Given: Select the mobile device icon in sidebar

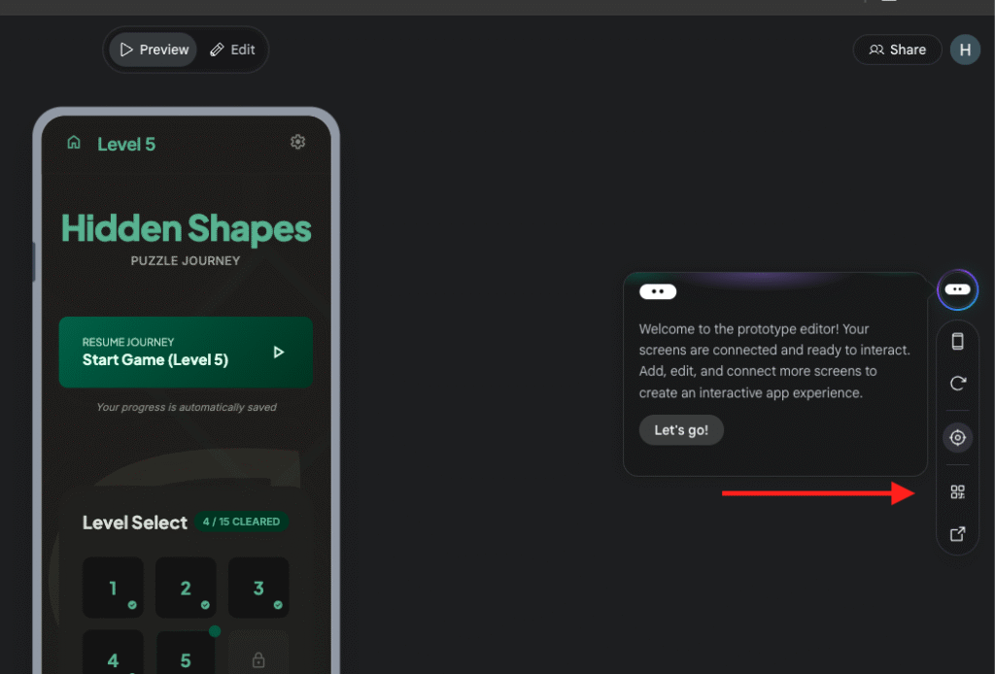Looking at the screenshot, I should point(957,341).
